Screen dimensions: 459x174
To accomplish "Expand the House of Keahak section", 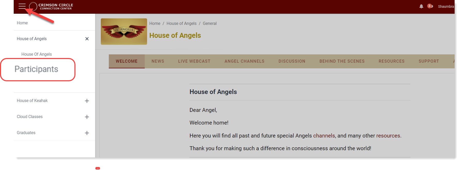I will click(x=87, y=101).
